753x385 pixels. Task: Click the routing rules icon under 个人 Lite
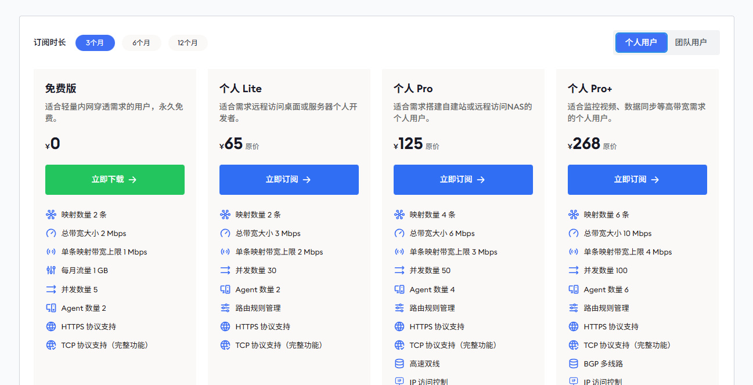225,308
